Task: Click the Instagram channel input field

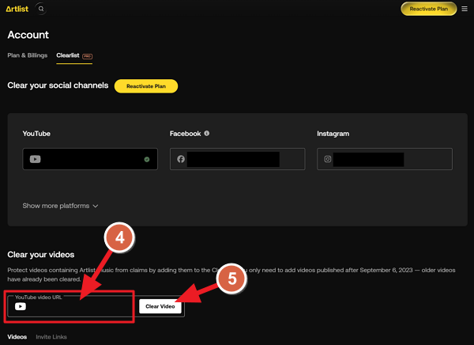Action: (385, 159)
